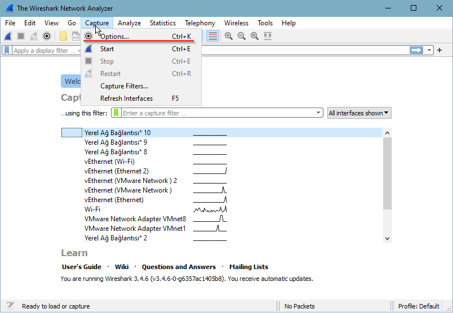Click the shark fin start capture toolbar icon
Screen dimensions: 453x313
[x=8, y=36]
